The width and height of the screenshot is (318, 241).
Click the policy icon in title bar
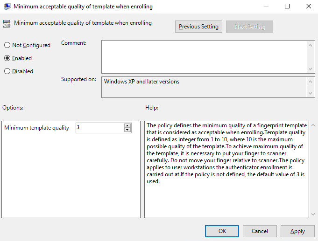pos(7,7)
